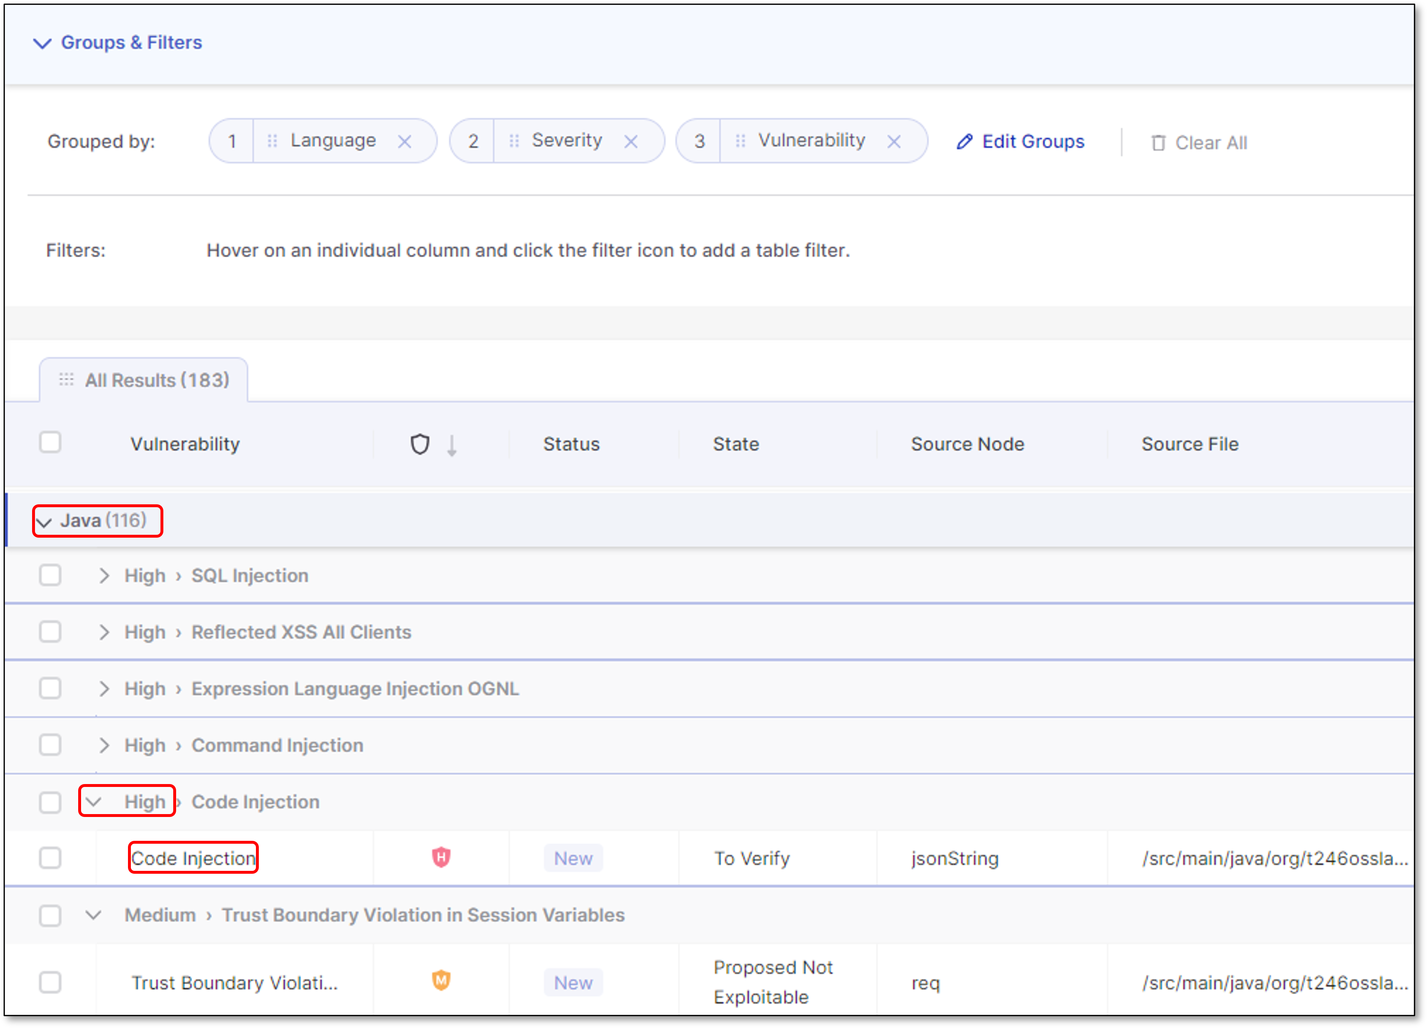This screenshot has width=1427, height=1028.
Task: Grab the drag handle on Severity chip
Action: pyautogui.click(x=514, y=141)
